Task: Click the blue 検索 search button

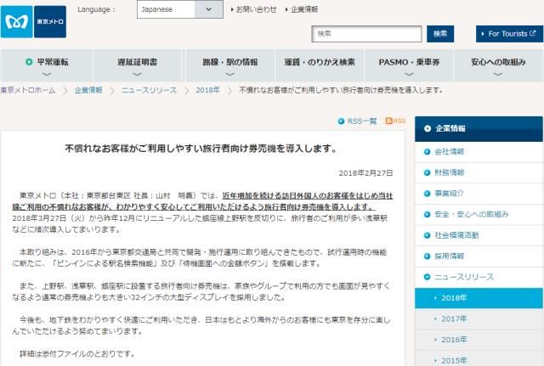Action: 440,34
